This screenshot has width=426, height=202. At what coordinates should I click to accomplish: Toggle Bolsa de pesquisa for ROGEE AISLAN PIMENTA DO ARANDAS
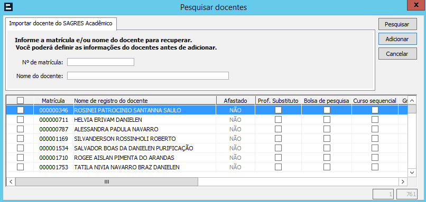click(327, 158)
